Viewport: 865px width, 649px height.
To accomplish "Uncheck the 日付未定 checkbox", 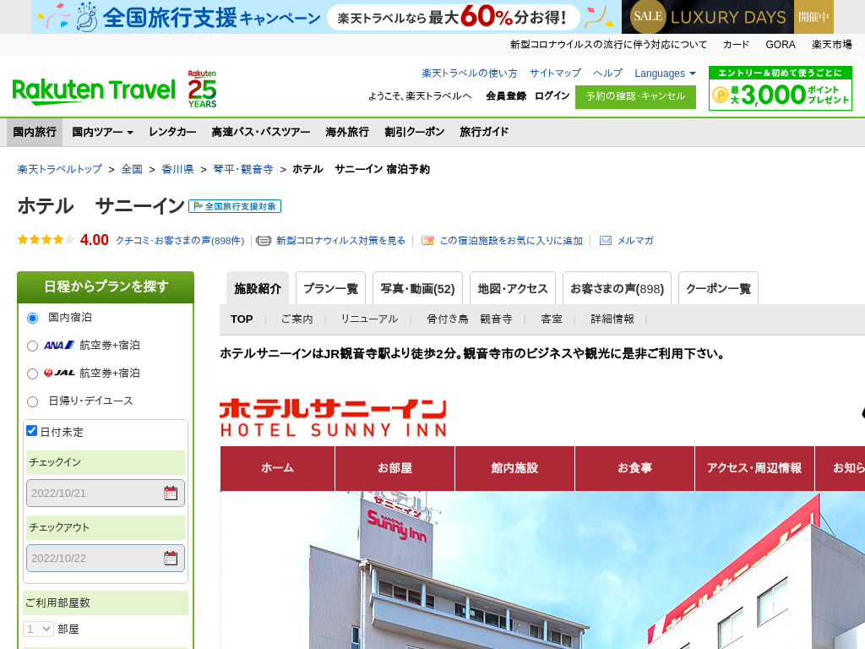I will coord(32,431).
